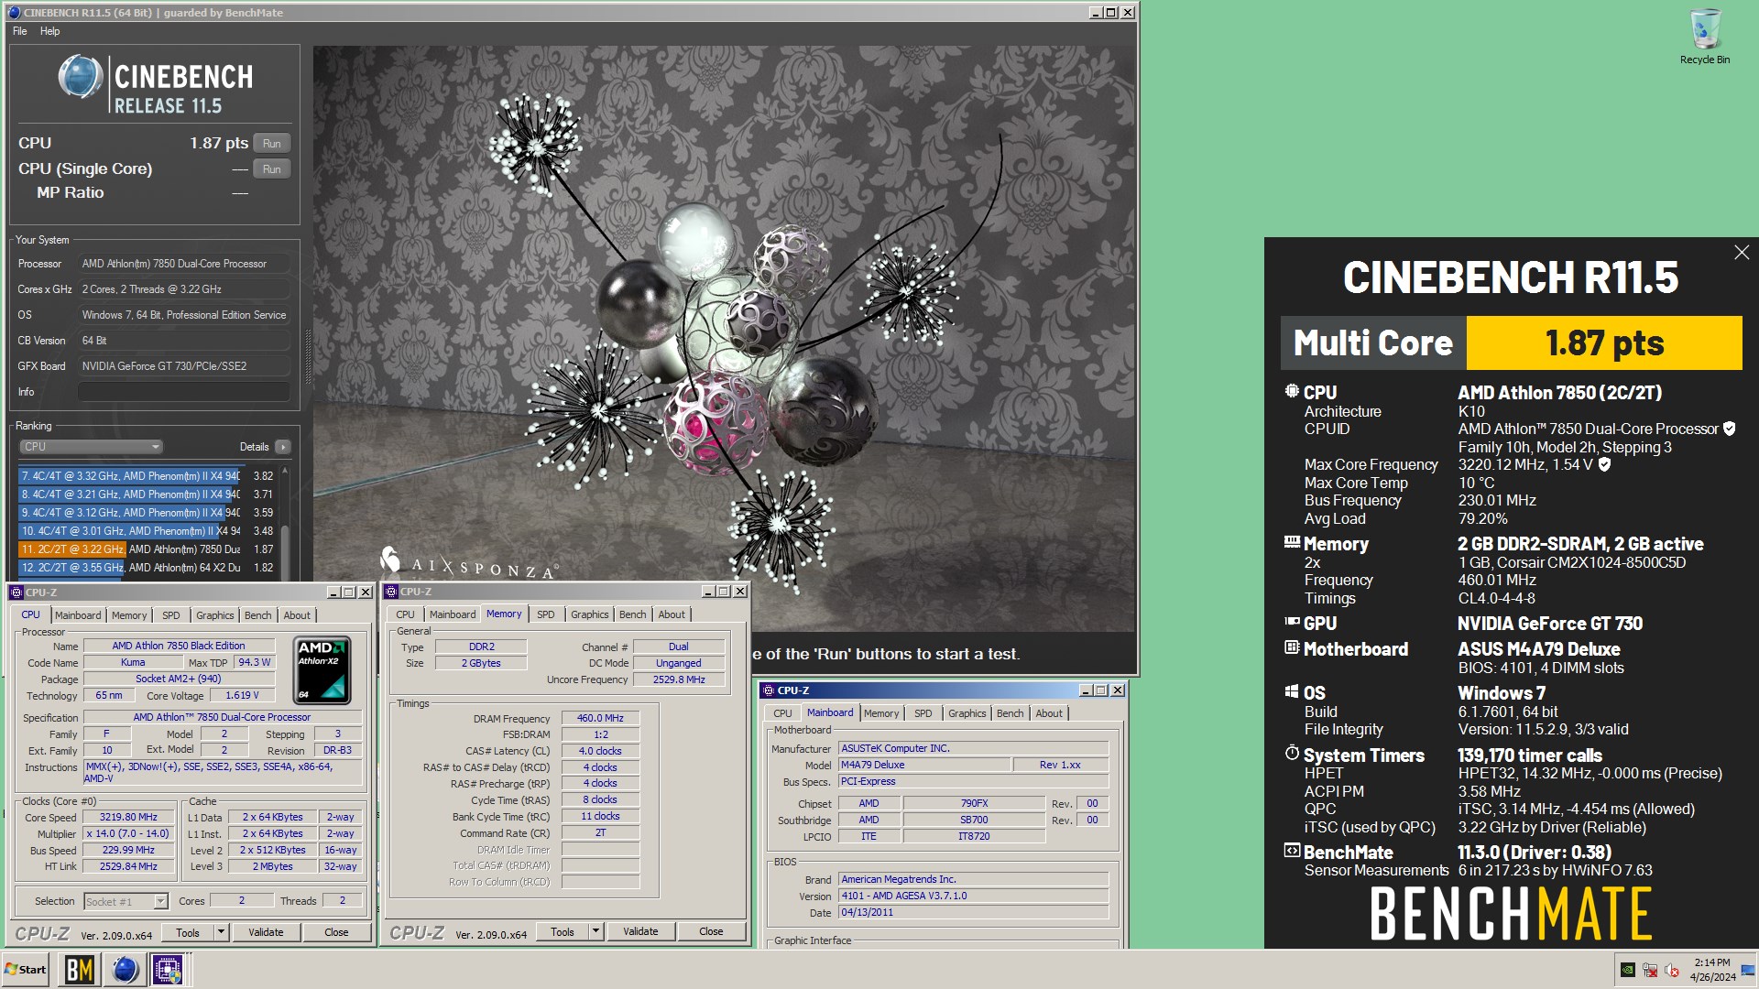Open Tools dropdown arrow in CPU-Z CPU window
1759x989 pixels.
click(x=221, y=932)
